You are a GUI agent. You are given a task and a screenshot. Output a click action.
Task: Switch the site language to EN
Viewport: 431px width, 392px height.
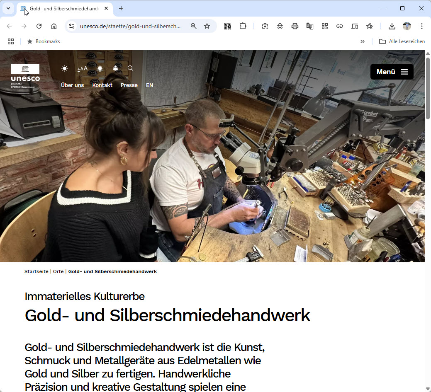click(149, 85)
